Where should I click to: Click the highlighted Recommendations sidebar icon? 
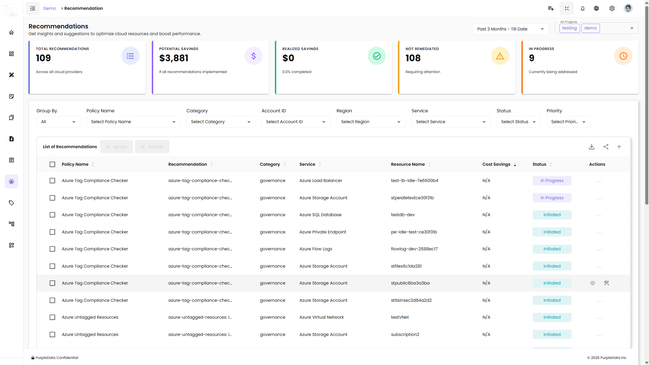pos(11,181)
